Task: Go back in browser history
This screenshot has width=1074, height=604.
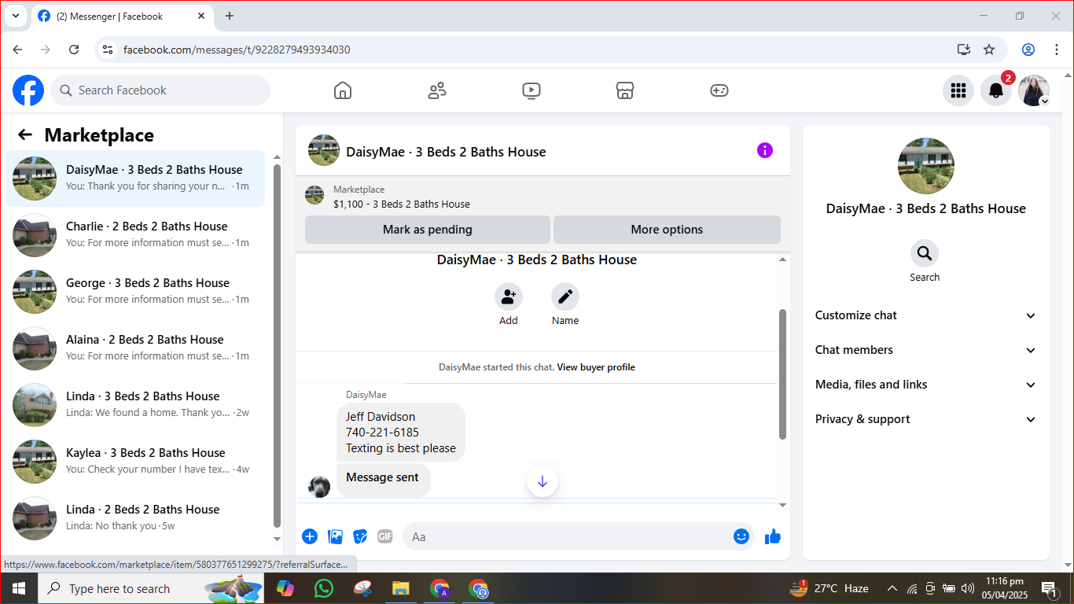Action: 17,50
